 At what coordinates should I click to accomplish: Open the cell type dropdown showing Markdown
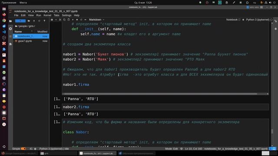point(96,19)
